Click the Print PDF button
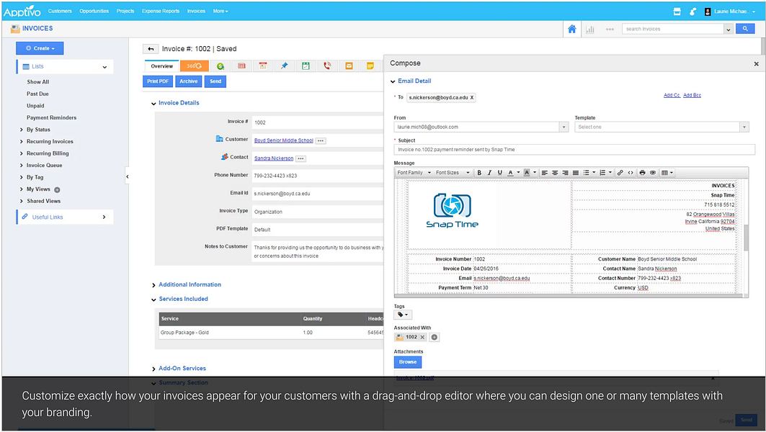 click(158, 81)
